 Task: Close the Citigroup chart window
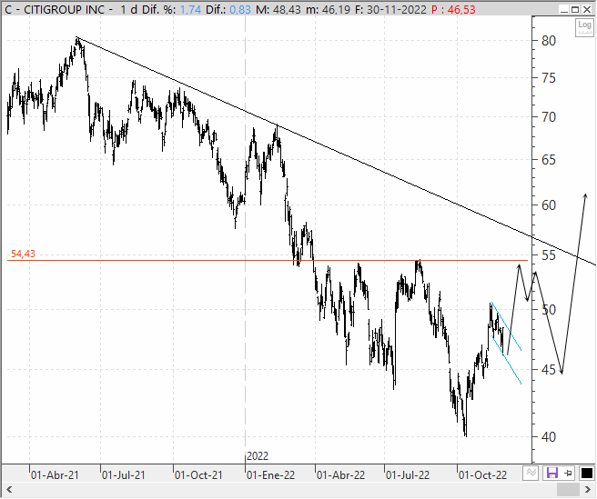[587, 9]
